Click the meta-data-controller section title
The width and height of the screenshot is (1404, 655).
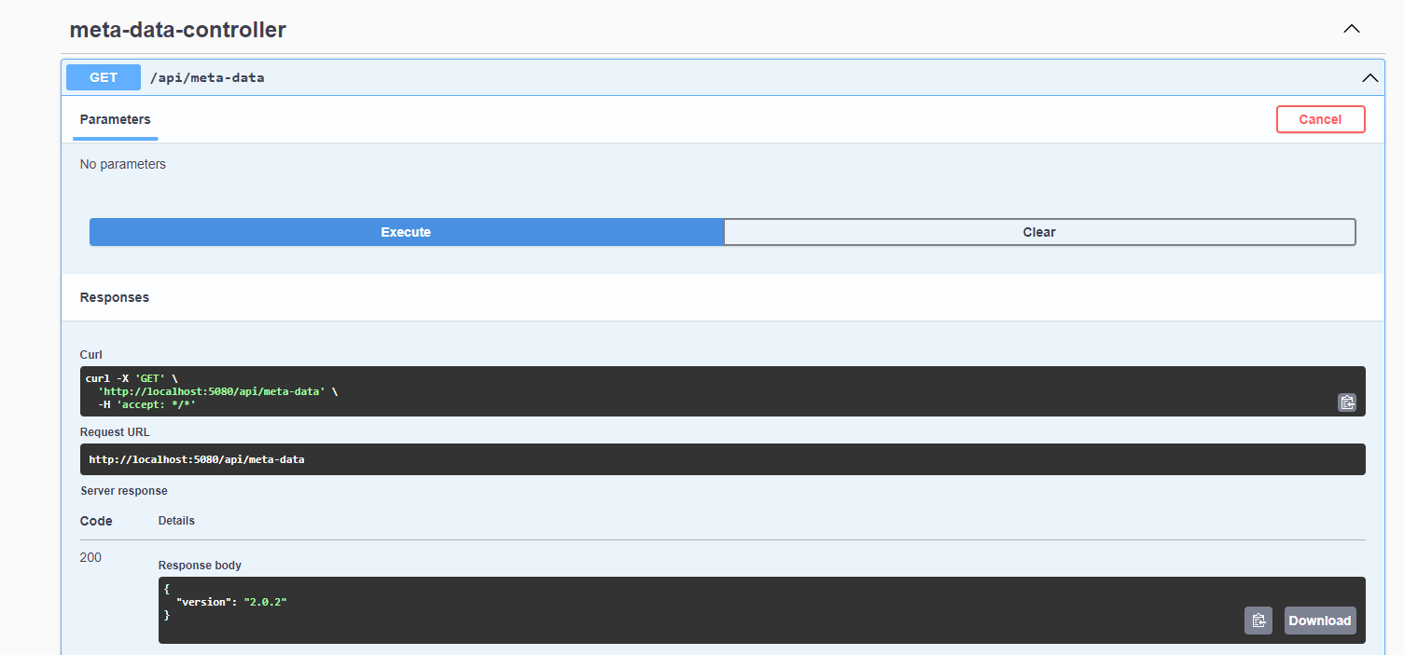tap(177, 29)
